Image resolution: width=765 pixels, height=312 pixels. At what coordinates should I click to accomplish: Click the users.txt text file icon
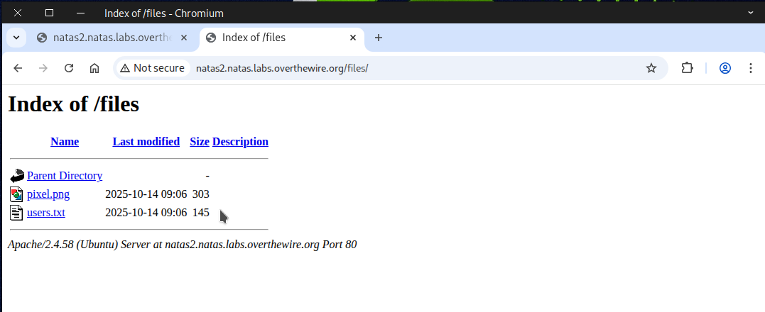coord(17,213)
